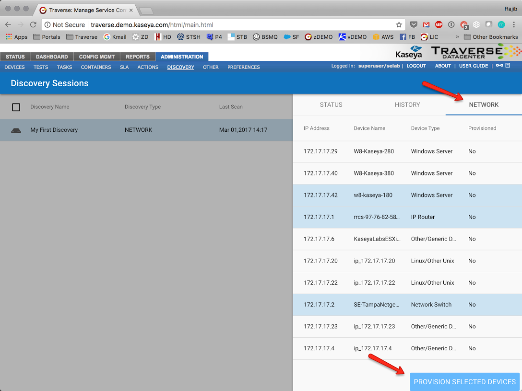Open a new browser tab
The image size is (522, 391).
146,11
